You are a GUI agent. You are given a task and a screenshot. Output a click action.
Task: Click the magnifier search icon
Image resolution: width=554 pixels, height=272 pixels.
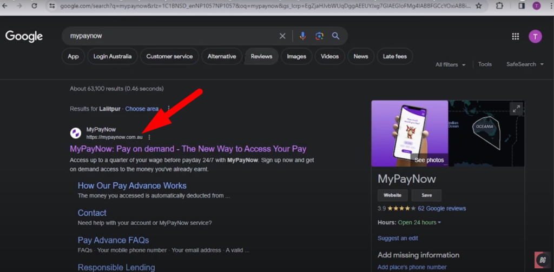point(335,36)
